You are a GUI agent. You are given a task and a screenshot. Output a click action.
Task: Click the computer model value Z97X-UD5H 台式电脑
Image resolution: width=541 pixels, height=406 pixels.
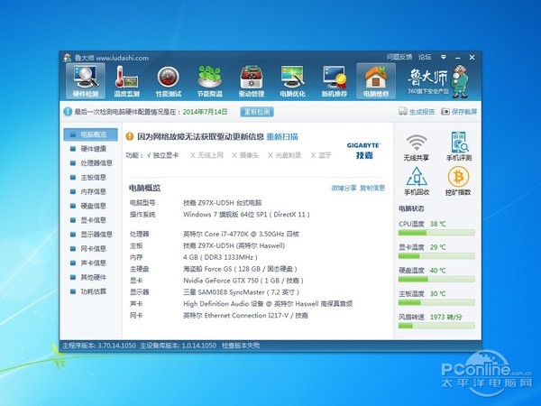[222, 203]
